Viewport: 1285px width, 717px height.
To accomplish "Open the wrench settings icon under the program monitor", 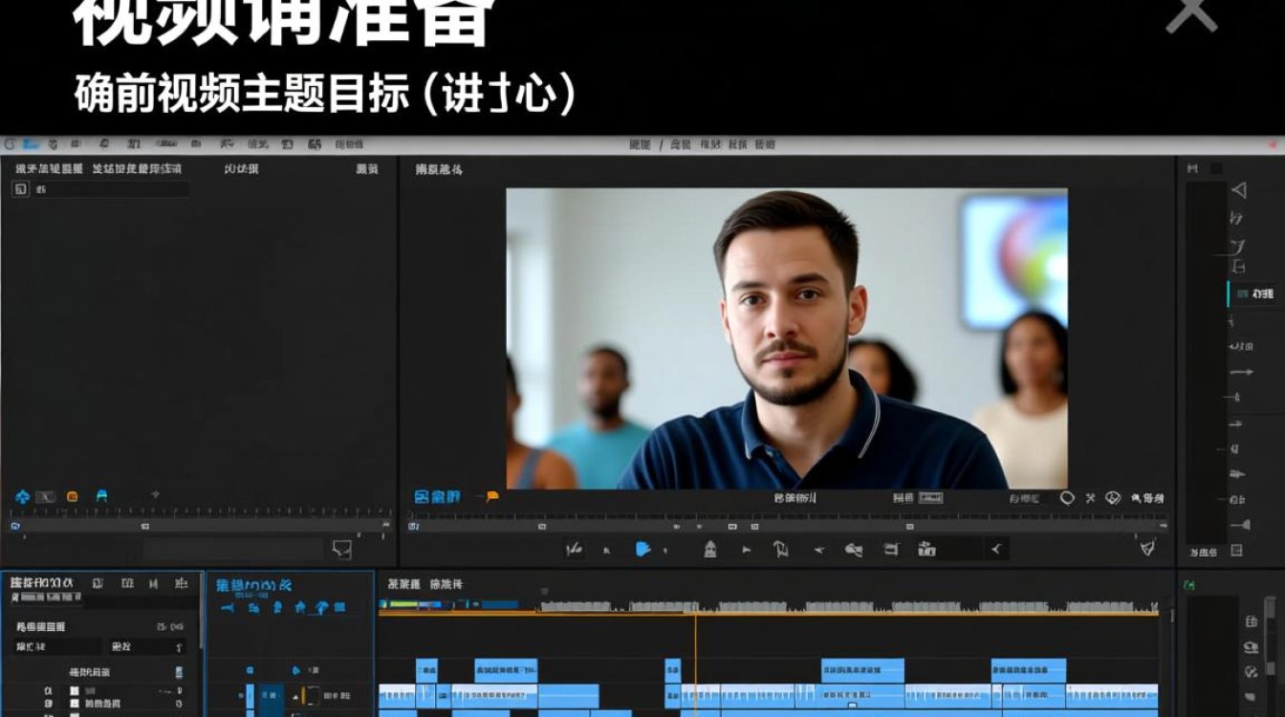I will coord(1090,498).
